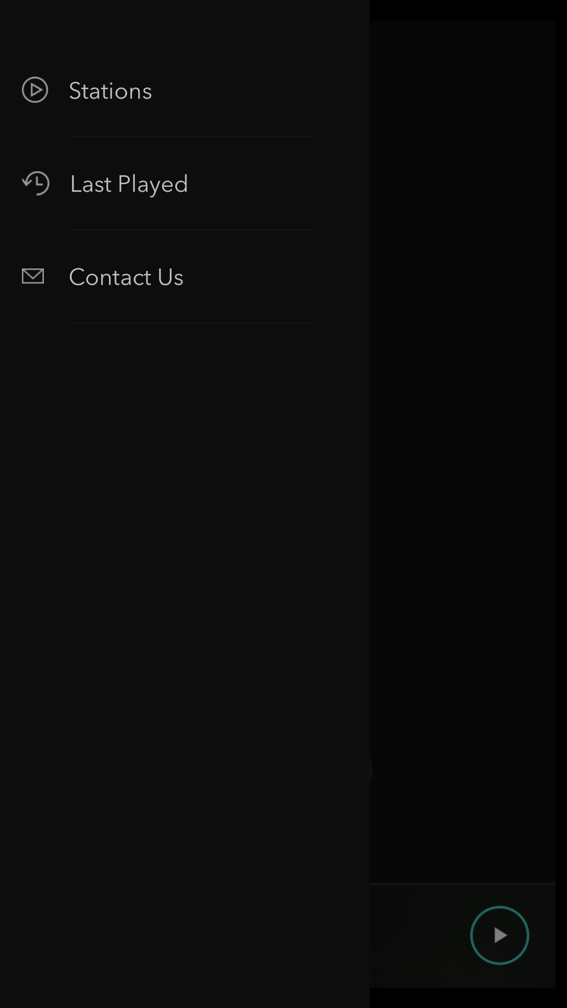Click the Contact Us text label
Screen dimensions: 567x1008
(x=126, y=277)
